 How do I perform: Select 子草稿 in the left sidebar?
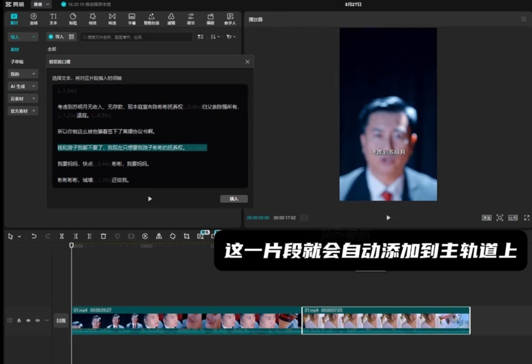click(17, 62)
